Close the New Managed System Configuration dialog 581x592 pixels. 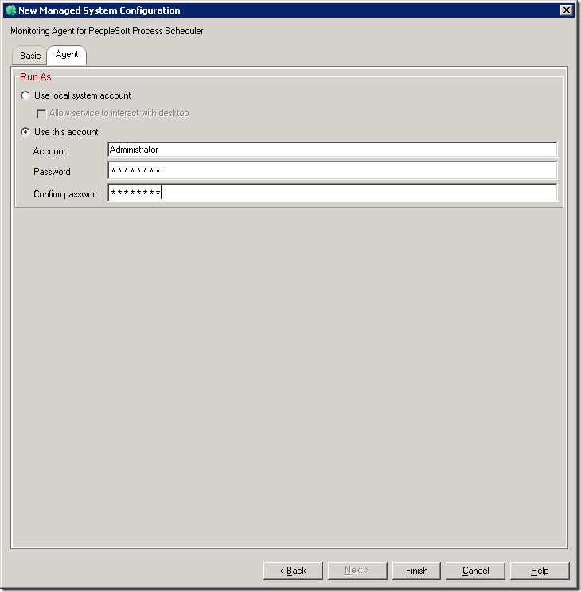pos(566,10)
